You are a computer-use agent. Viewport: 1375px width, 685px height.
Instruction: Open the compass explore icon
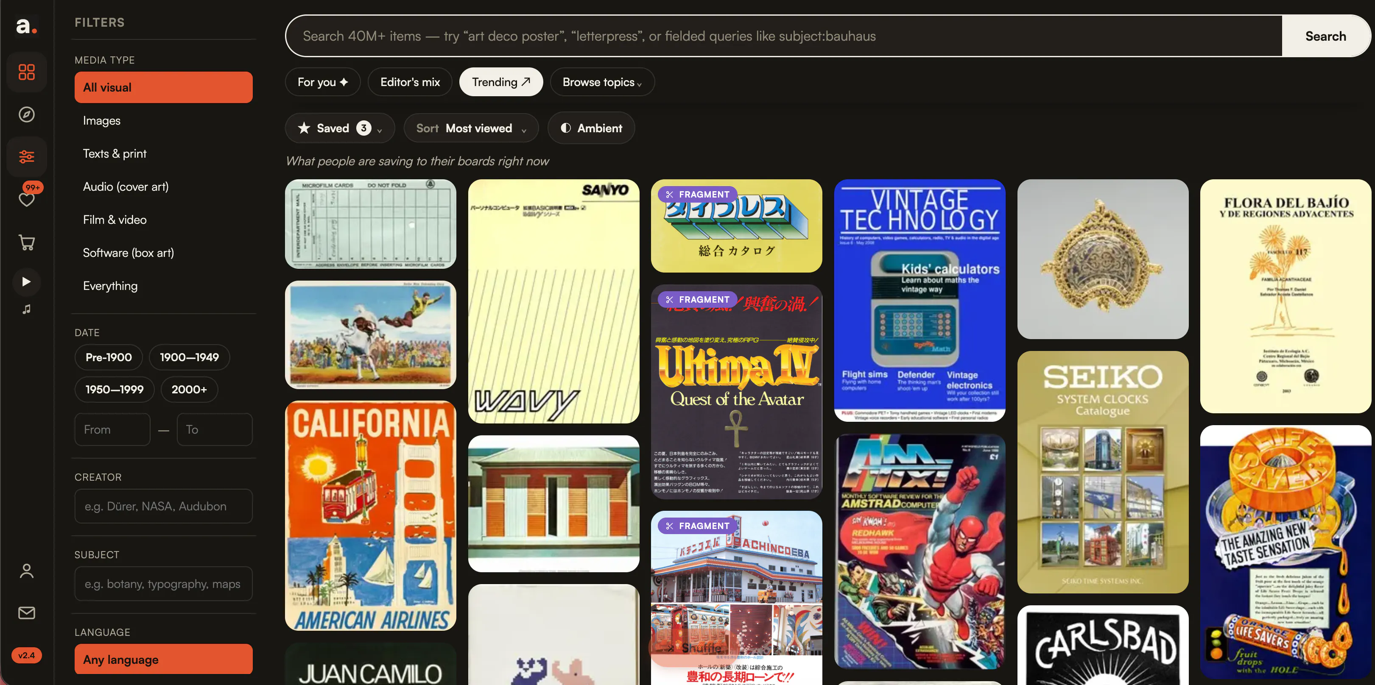27,114
